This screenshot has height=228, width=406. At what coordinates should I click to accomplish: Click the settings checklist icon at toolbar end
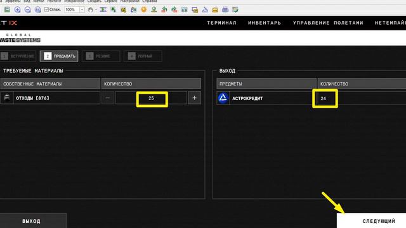tap(235, 10)
